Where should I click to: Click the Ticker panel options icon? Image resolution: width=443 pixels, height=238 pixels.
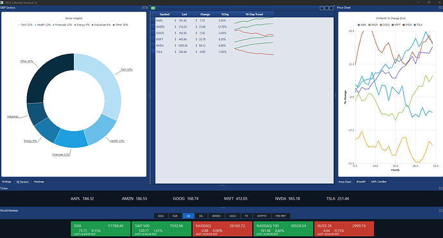[440, 188]
